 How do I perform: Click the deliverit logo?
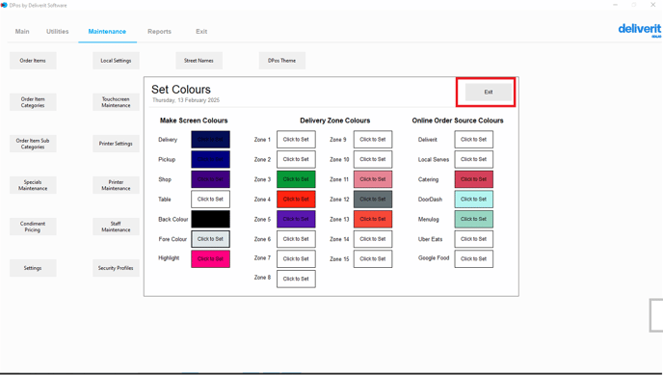[x=639, y=30]
